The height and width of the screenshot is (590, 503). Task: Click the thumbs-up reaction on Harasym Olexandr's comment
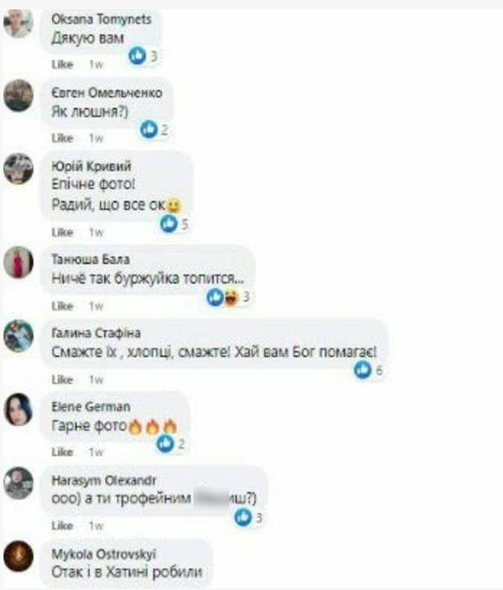(243, 517)
